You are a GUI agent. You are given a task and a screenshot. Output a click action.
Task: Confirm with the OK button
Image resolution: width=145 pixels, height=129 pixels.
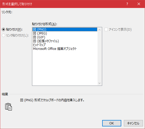[x=112, y=123]
